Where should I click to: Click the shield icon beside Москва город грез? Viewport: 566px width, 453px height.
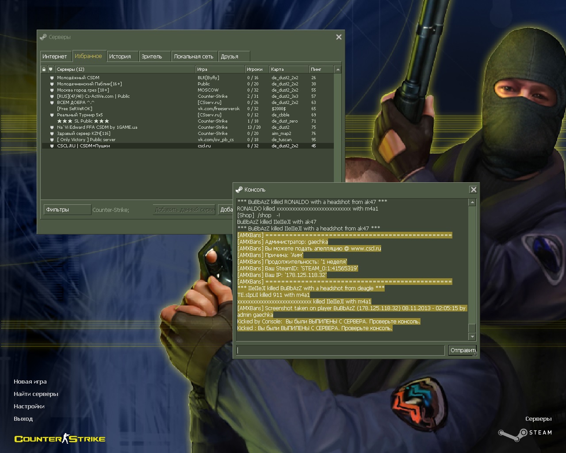[52, 90]
